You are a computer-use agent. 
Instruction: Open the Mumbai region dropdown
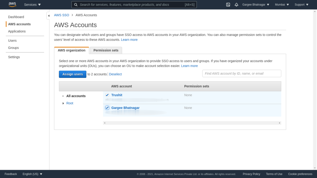point(282,5)
